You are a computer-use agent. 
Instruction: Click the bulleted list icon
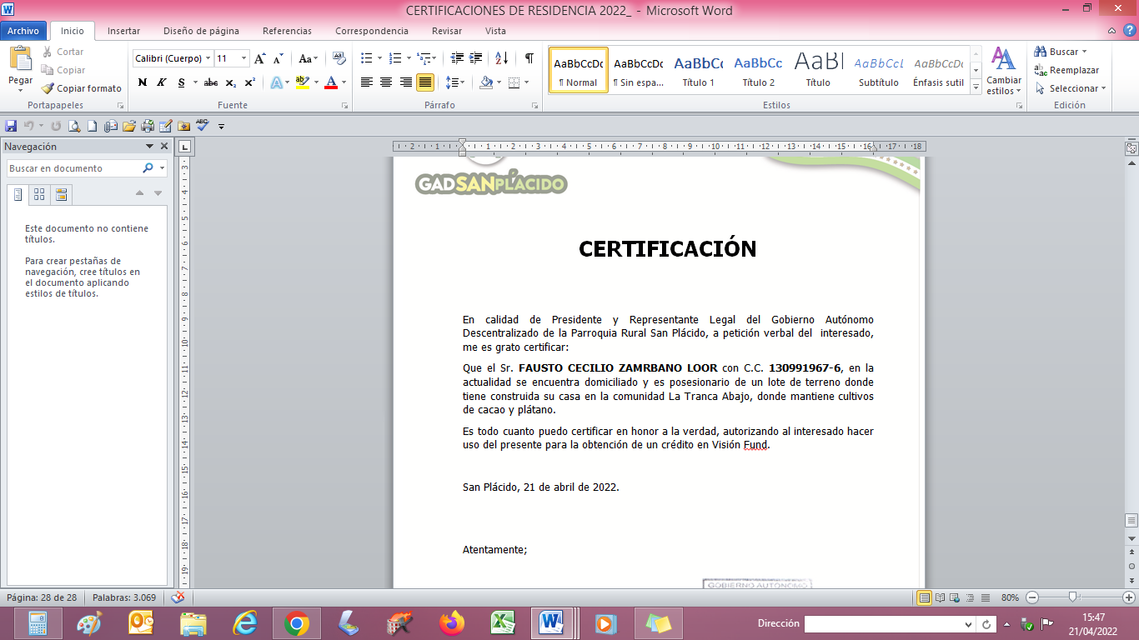coord(366,58)
